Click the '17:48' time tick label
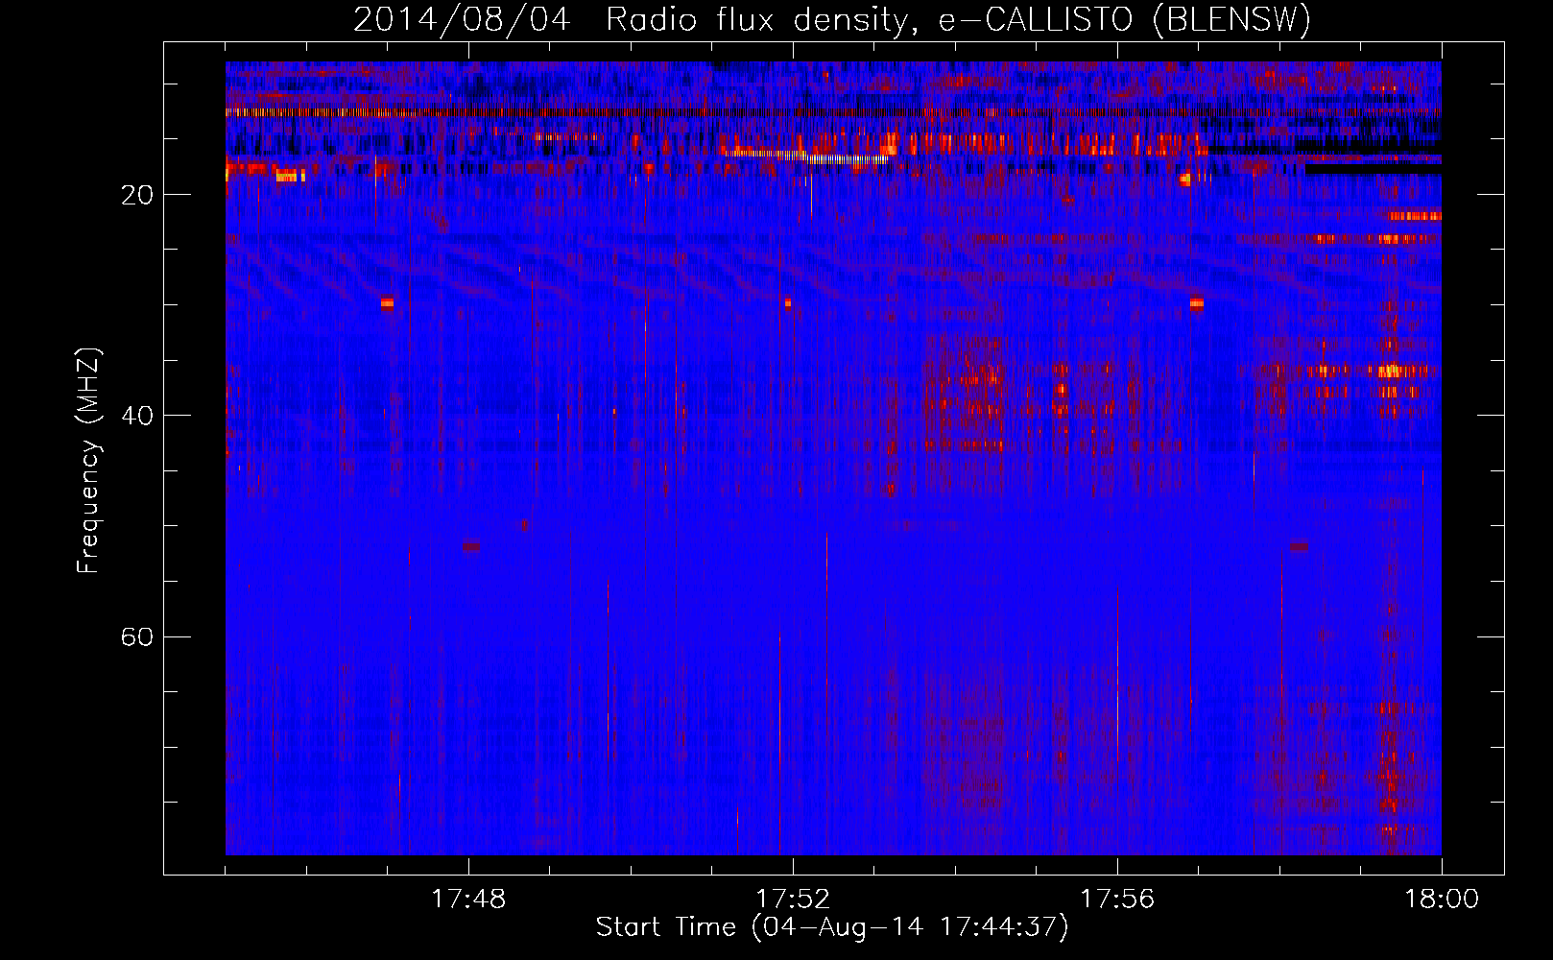This screenshot has height=960, width=1553. pos(468,900)
